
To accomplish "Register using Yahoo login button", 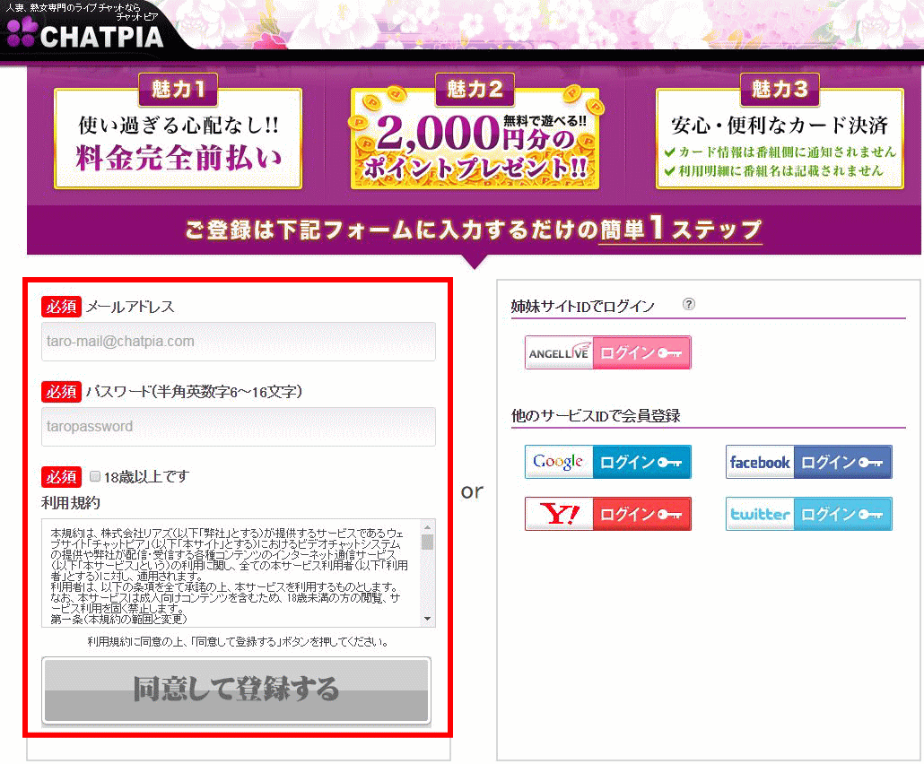I will 607,514.
